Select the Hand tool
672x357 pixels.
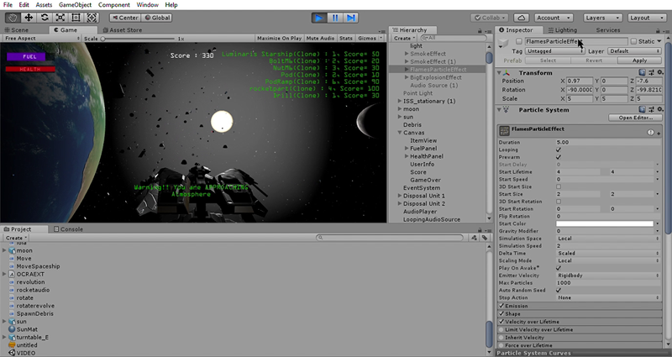point(12,17)
